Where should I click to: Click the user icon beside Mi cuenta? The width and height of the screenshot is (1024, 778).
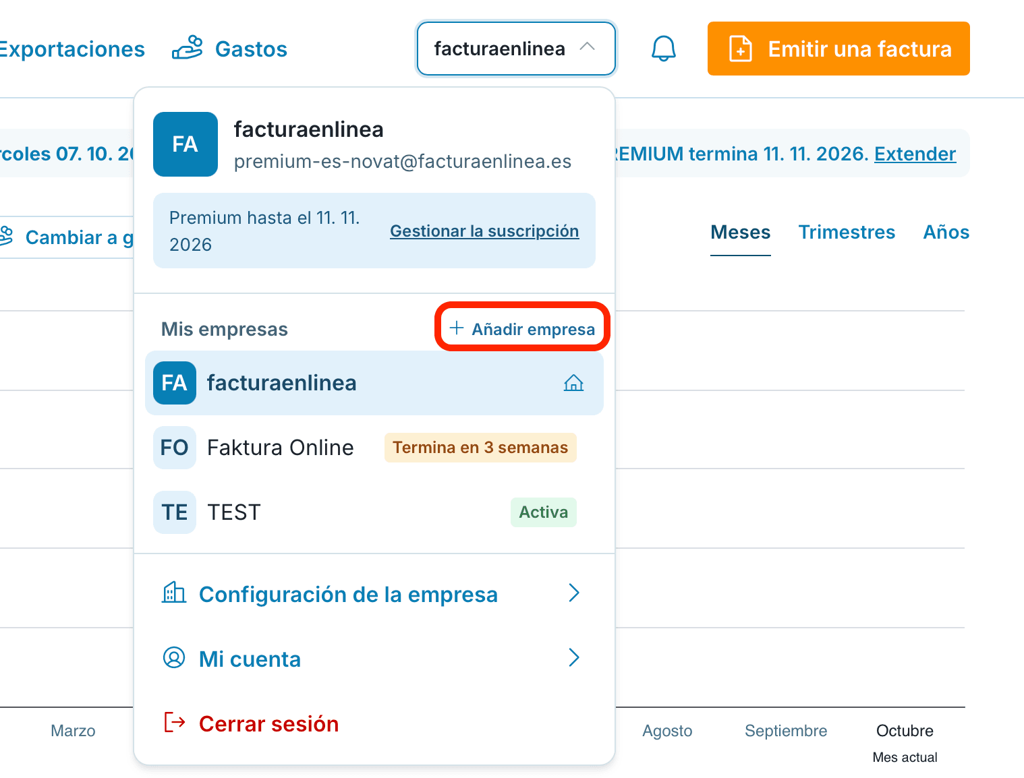tap(174, 657)
